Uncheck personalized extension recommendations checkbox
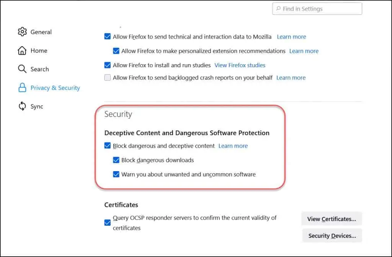 coord(116,51)
